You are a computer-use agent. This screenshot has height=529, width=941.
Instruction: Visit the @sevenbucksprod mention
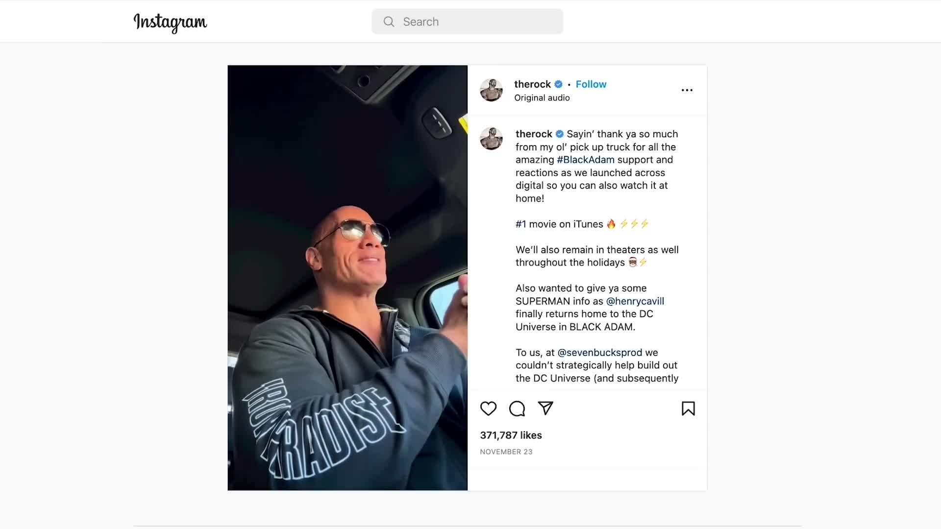(x=599, y=353)
